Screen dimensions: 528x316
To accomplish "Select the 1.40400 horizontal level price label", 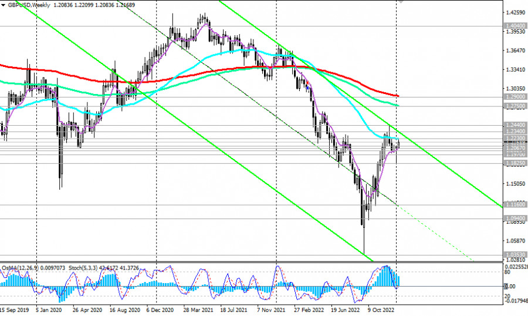I will coord(515,26).
